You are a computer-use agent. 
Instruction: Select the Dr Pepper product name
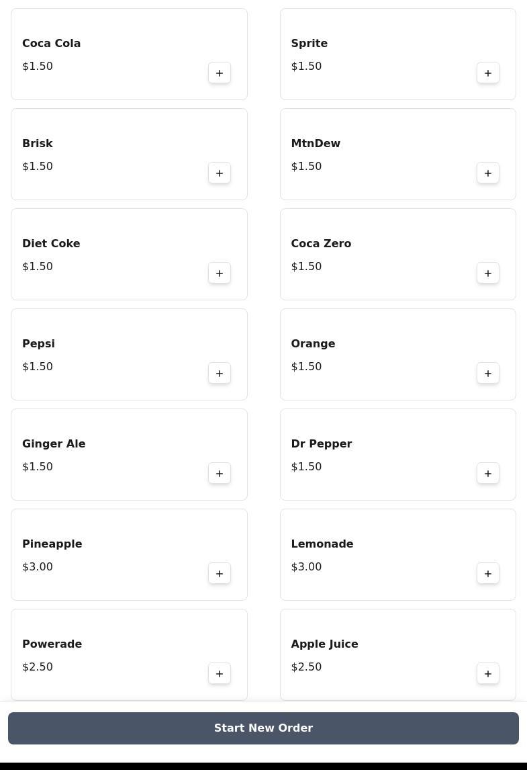[322, 444]
